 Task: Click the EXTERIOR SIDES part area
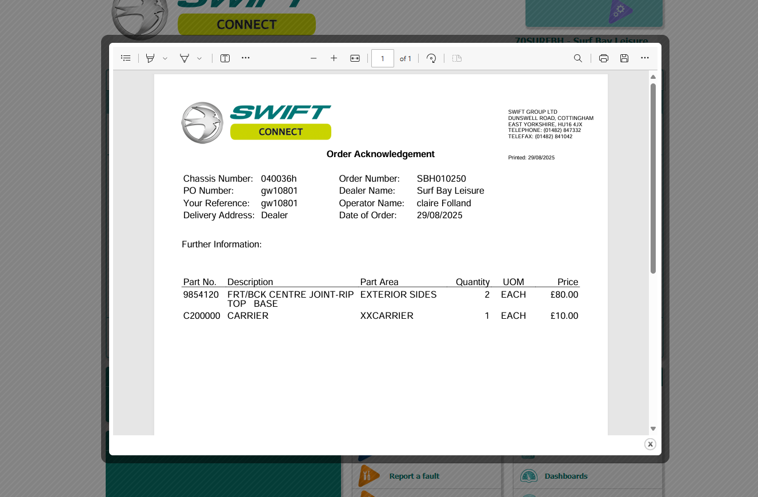pos(398,295)
